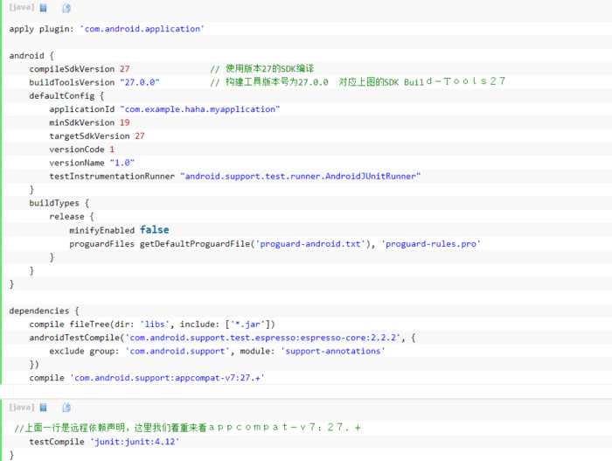Click the Chinese comment on the compileSdkVersion line
This screenshot has width=612, height=461.
click(x=262, y=69)
